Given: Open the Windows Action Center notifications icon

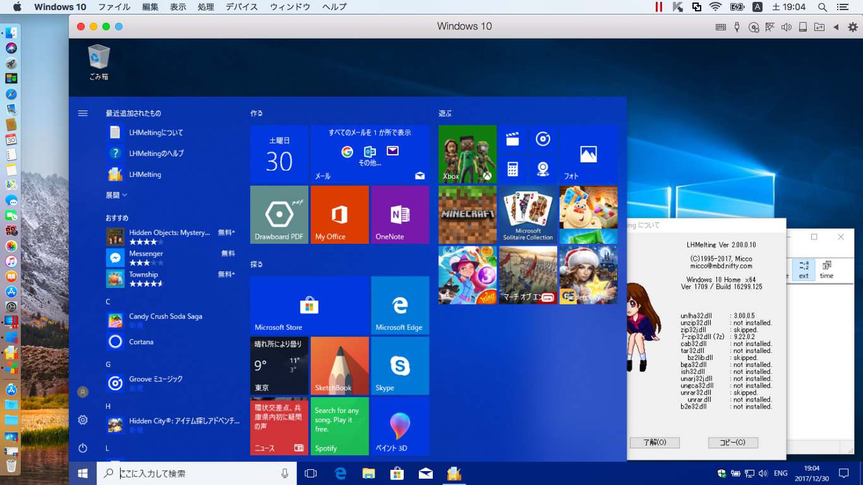Looking at the screenshot, I should [x=843, y=473].
